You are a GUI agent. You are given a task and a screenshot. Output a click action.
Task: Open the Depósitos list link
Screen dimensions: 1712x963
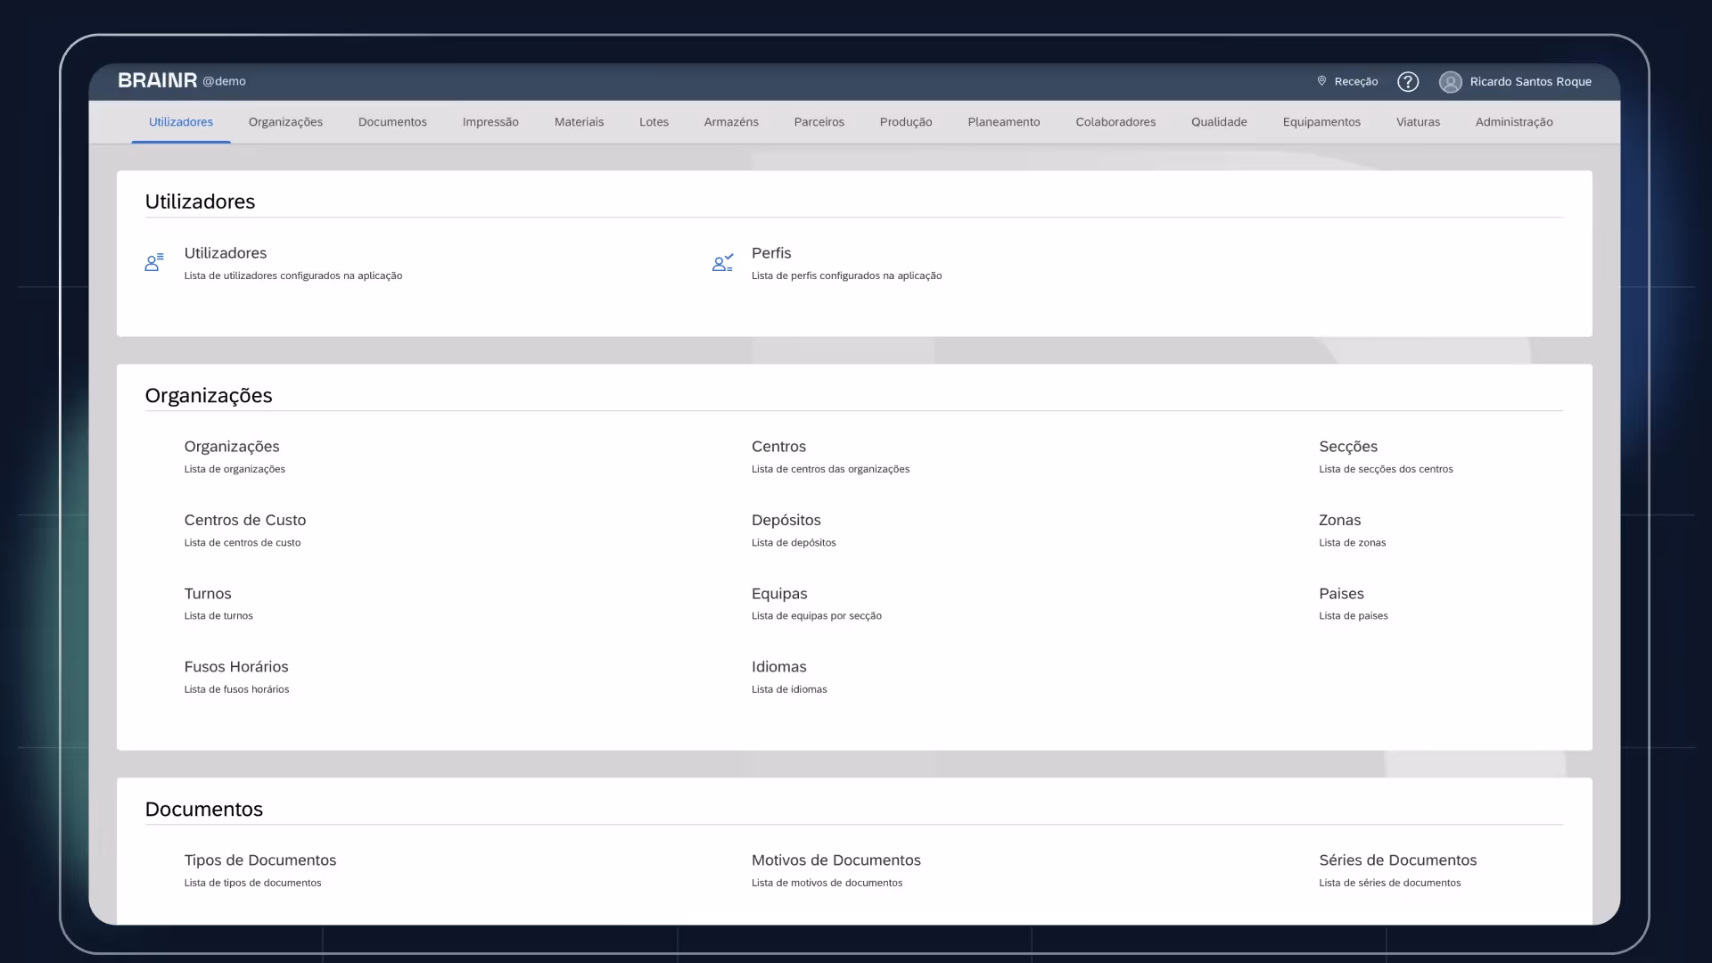click(x=786, y=520)
